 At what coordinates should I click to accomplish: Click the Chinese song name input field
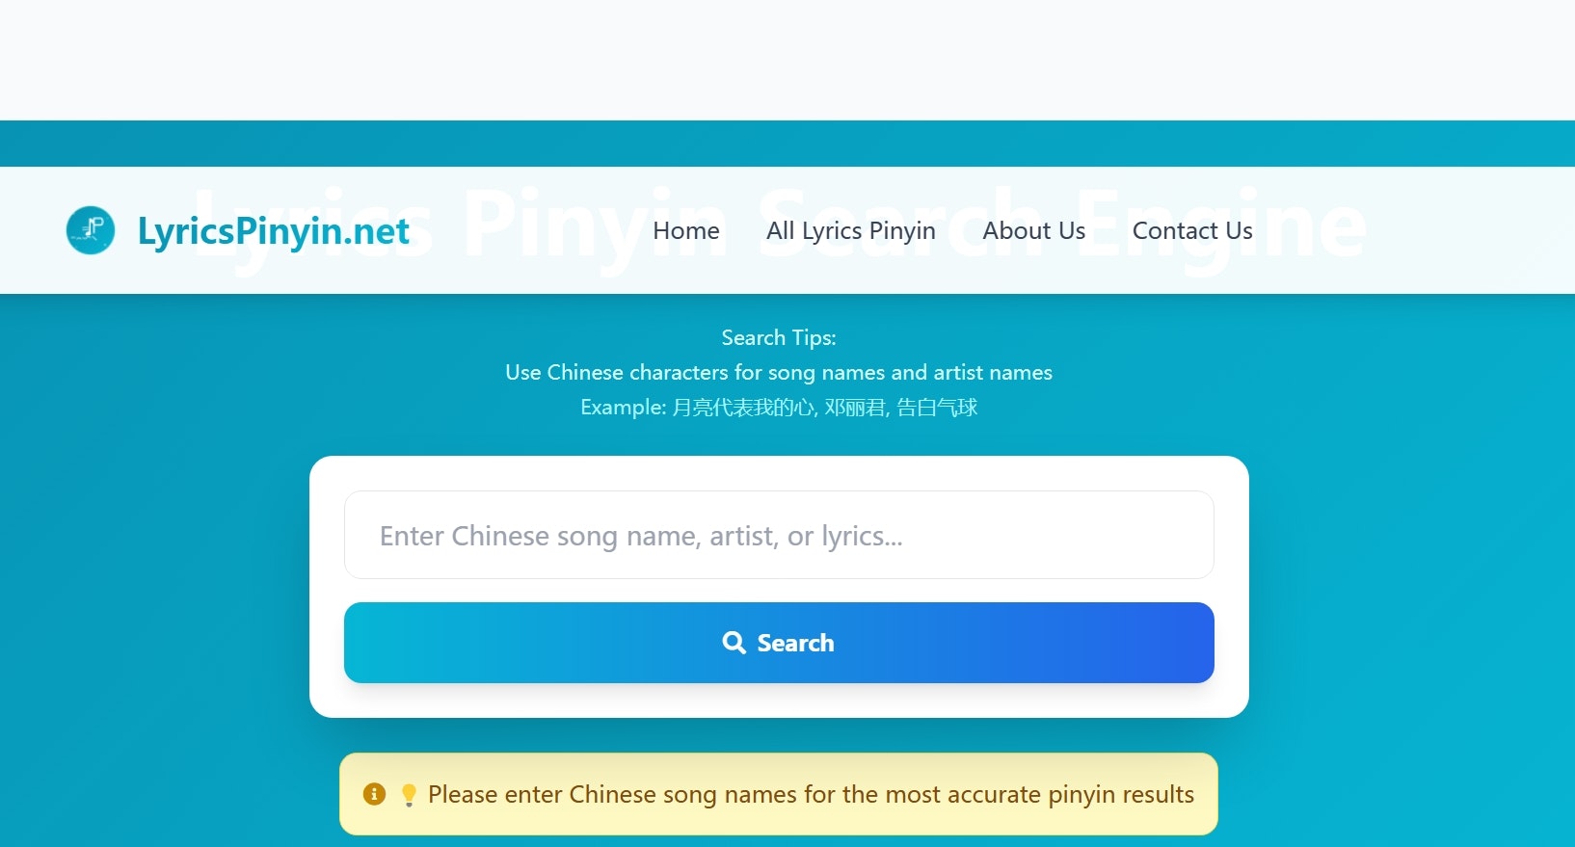click(x=778, y=535)
